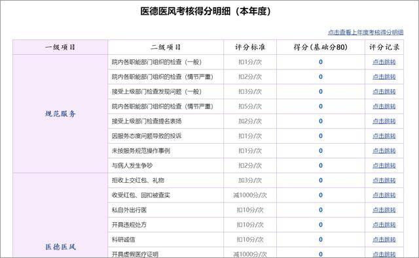Click the score 0 for 接受上级部门检查提名表扬
This screenshot has height=258, width=419.
pyautogui.click(x=321, y=121)
